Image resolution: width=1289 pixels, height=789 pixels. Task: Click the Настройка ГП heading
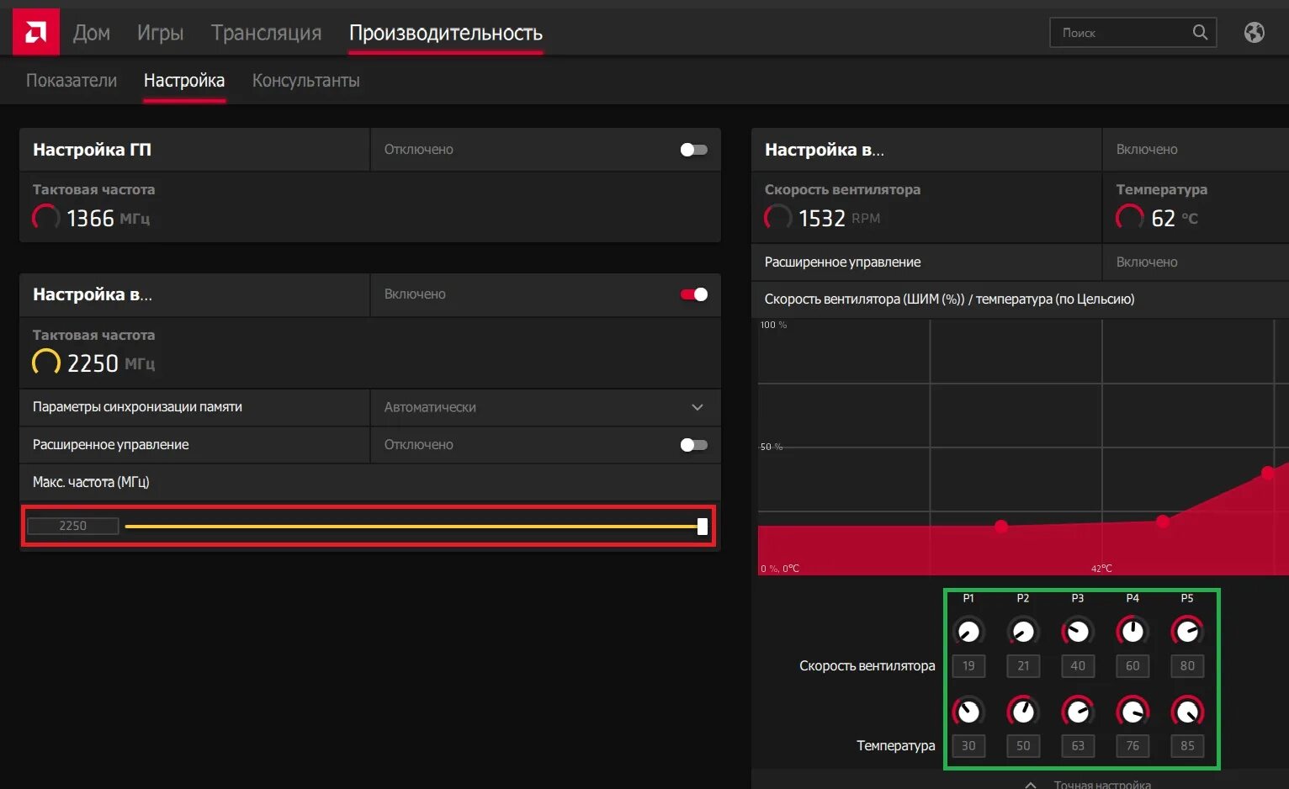point(93,150)
